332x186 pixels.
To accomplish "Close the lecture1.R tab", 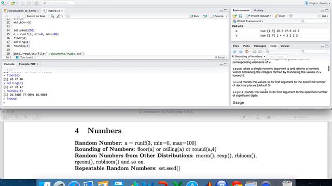I will coord(62,11).
